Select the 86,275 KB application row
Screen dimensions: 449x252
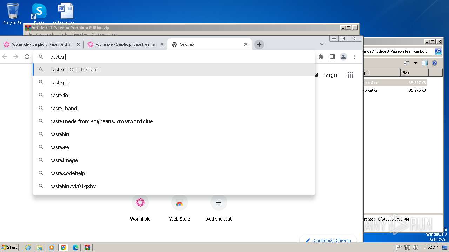[395, 90]
